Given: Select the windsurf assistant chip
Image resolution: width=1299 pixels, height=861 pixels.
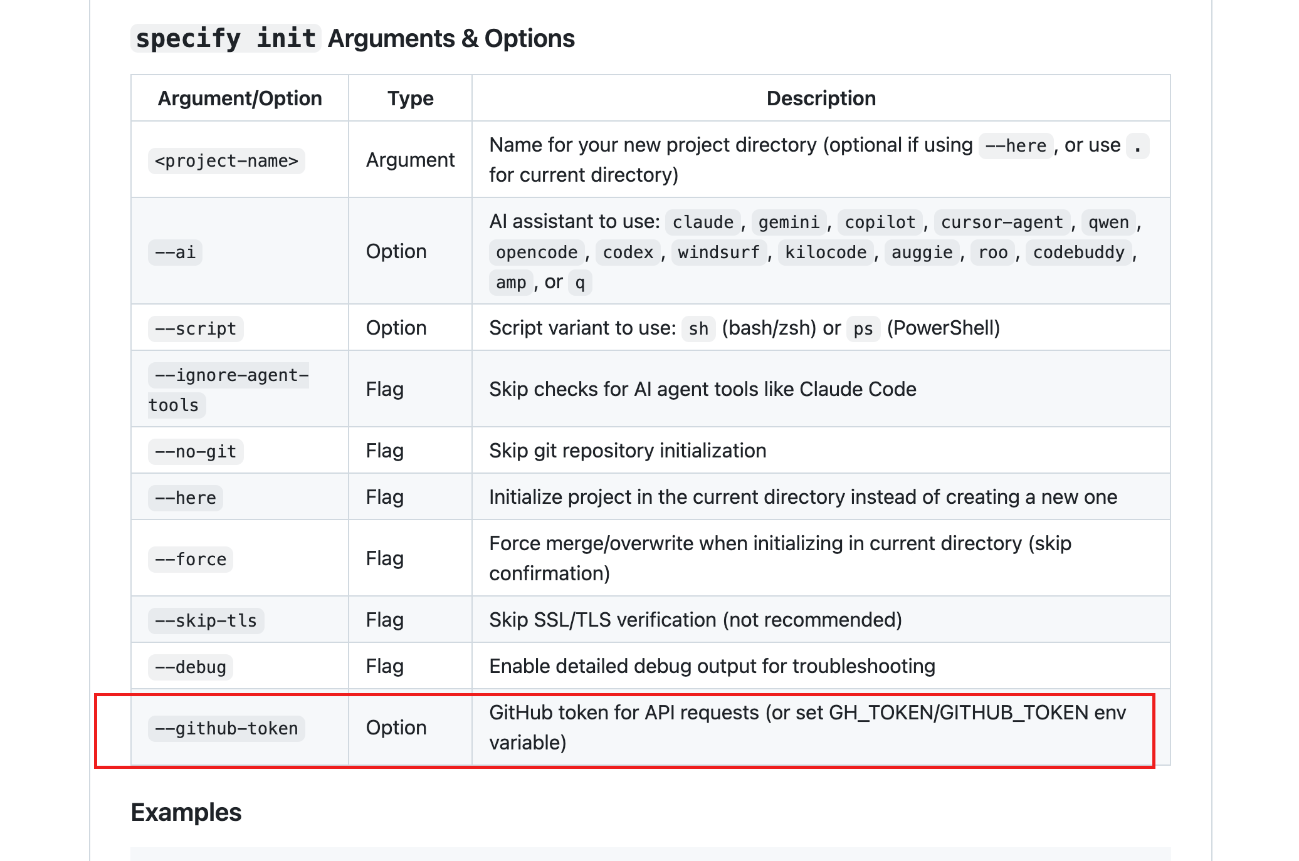Looking at the screenshot, I should (718, 252).
